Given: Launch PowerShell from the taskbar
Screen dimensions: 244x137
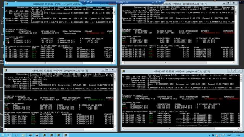Looking at the screenshot, I should (16, 135).
